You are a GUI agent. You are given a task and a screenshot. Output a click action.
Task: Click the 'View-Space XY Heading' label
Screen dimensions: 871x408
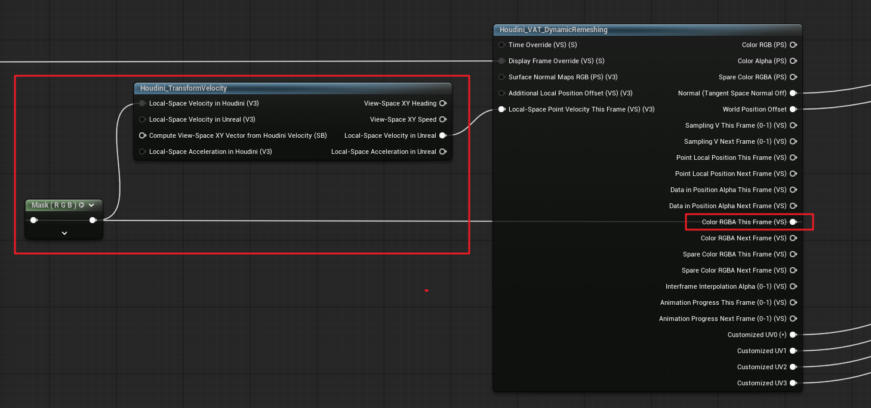(400, 103)
